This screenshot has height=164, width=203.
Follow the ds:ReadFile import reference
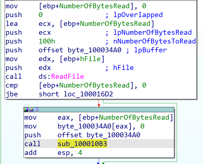67,76
